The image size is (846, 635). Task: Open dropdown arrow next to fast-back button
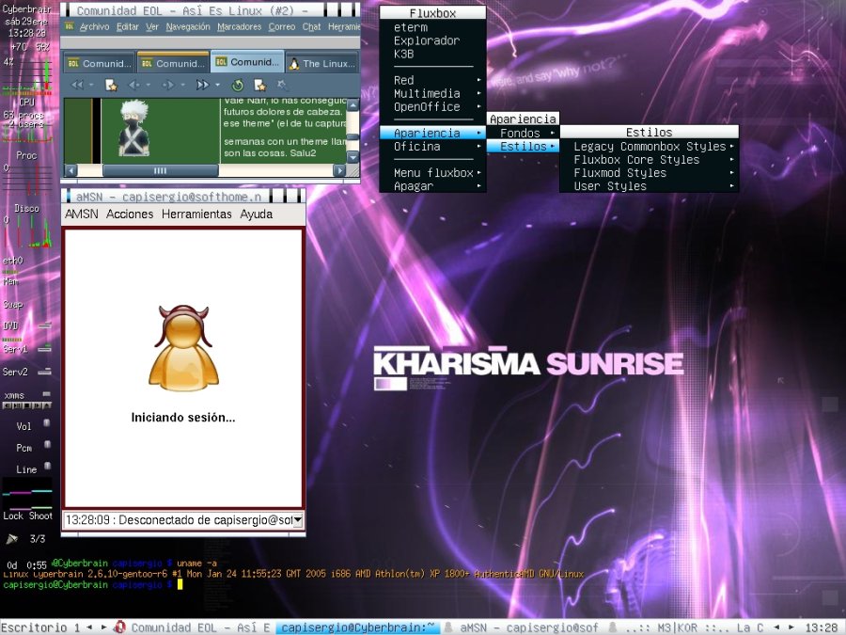tap(91, 85)
